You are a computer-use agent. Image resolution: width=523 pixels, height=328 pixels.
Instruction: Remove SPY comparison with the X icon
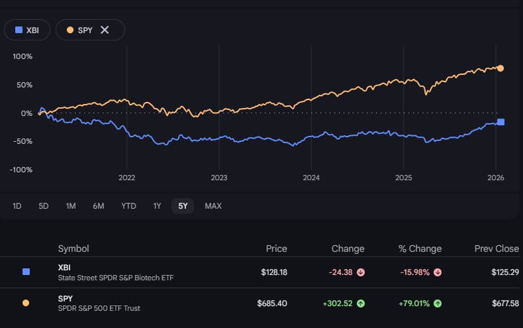(x=105, y=30)
